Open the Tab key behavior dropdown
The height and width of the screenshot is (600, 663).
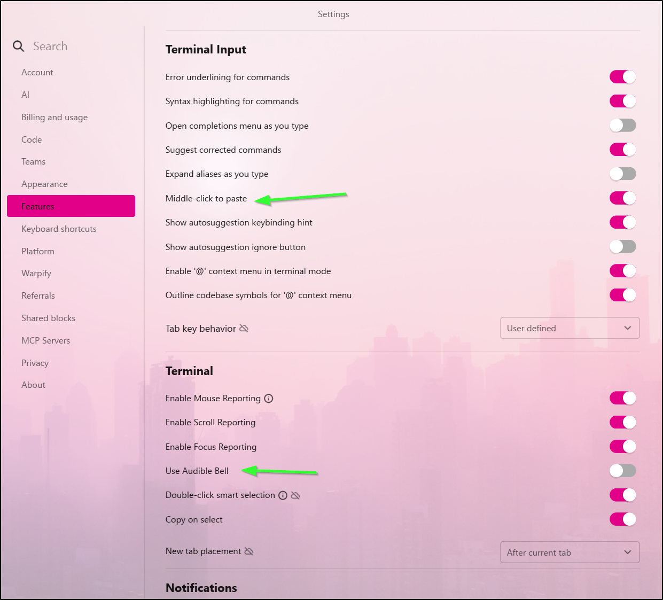pyautogui.click(x=570, y=328)
